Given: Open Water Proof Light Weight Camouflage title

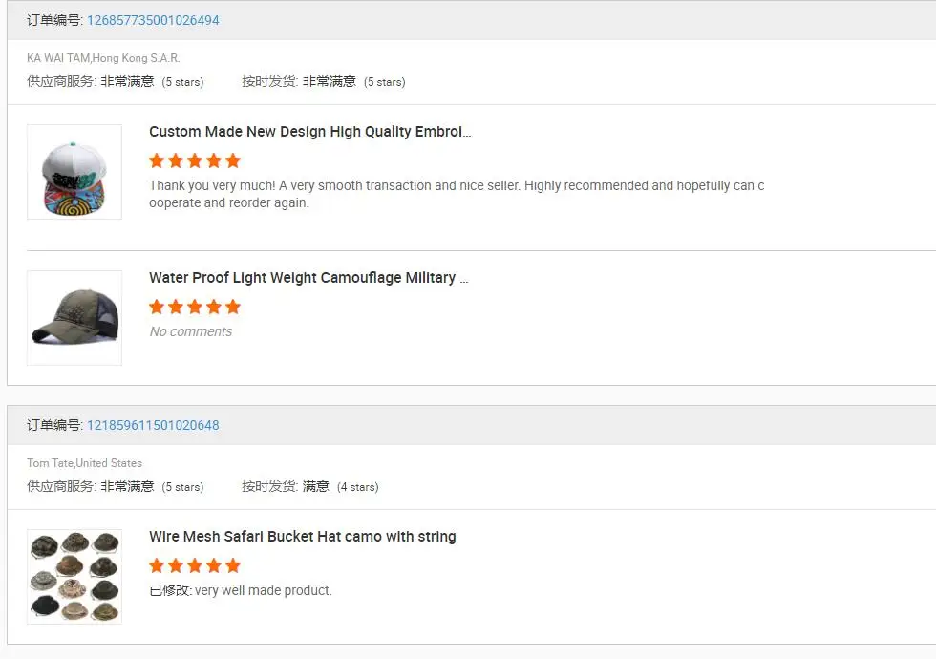Looking at the screenshot, I should click(308, 278).
